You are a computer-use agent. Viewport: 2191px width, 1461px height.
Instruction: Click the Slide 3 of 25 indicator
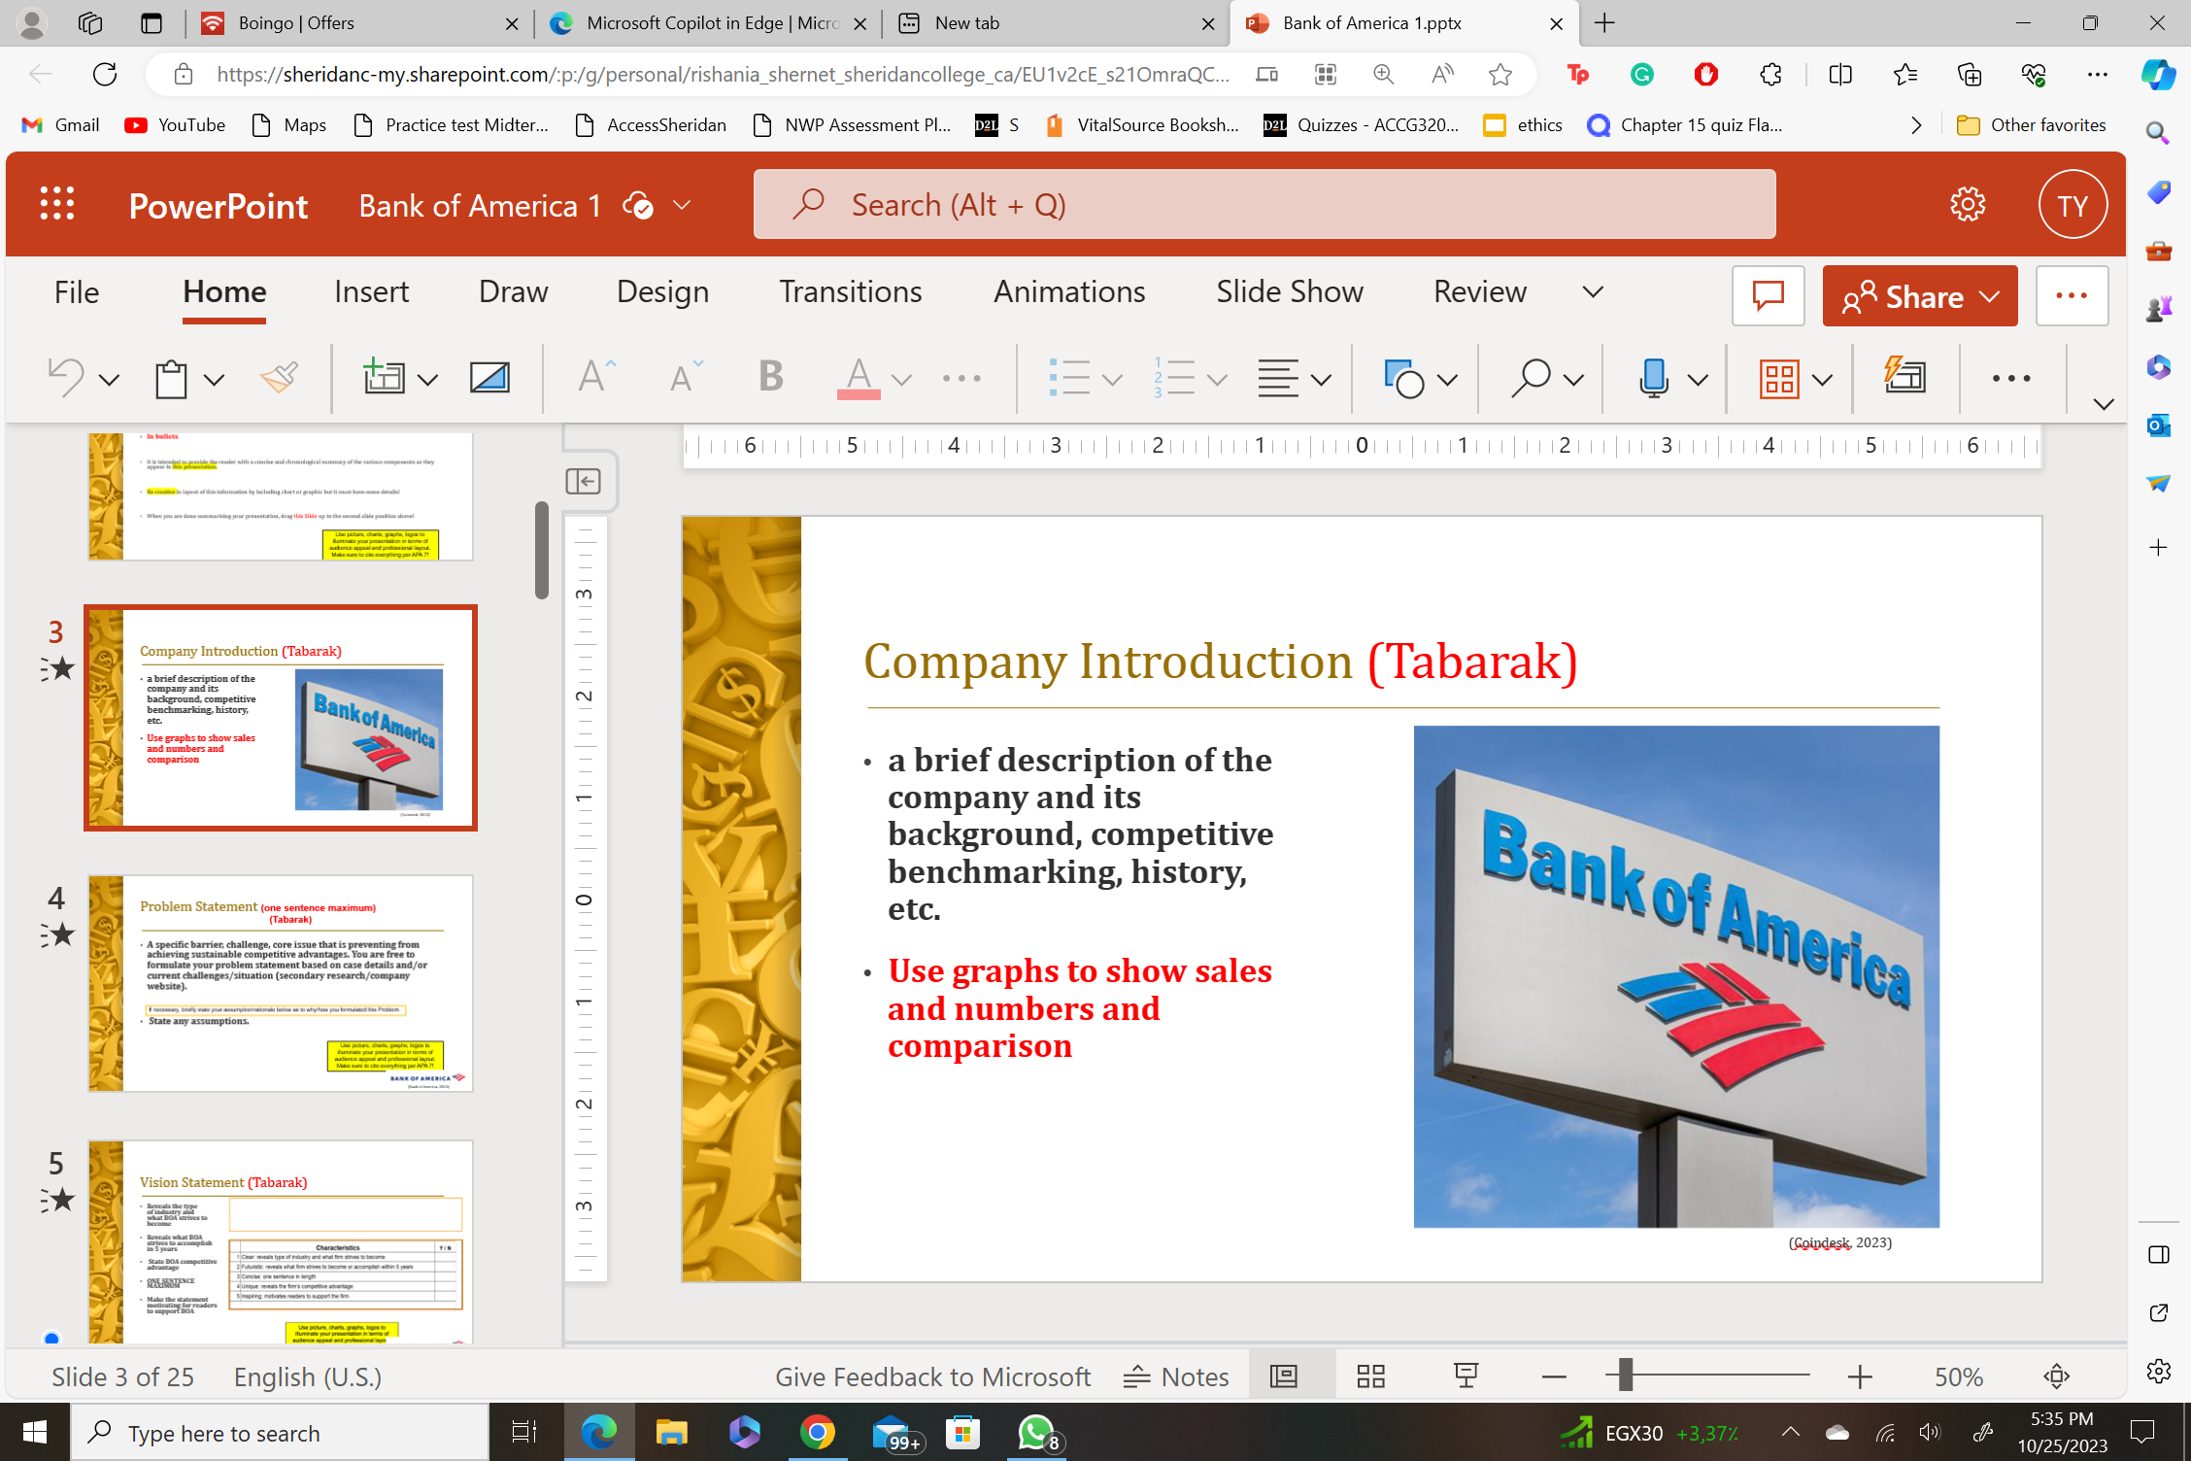point(123,1376)
